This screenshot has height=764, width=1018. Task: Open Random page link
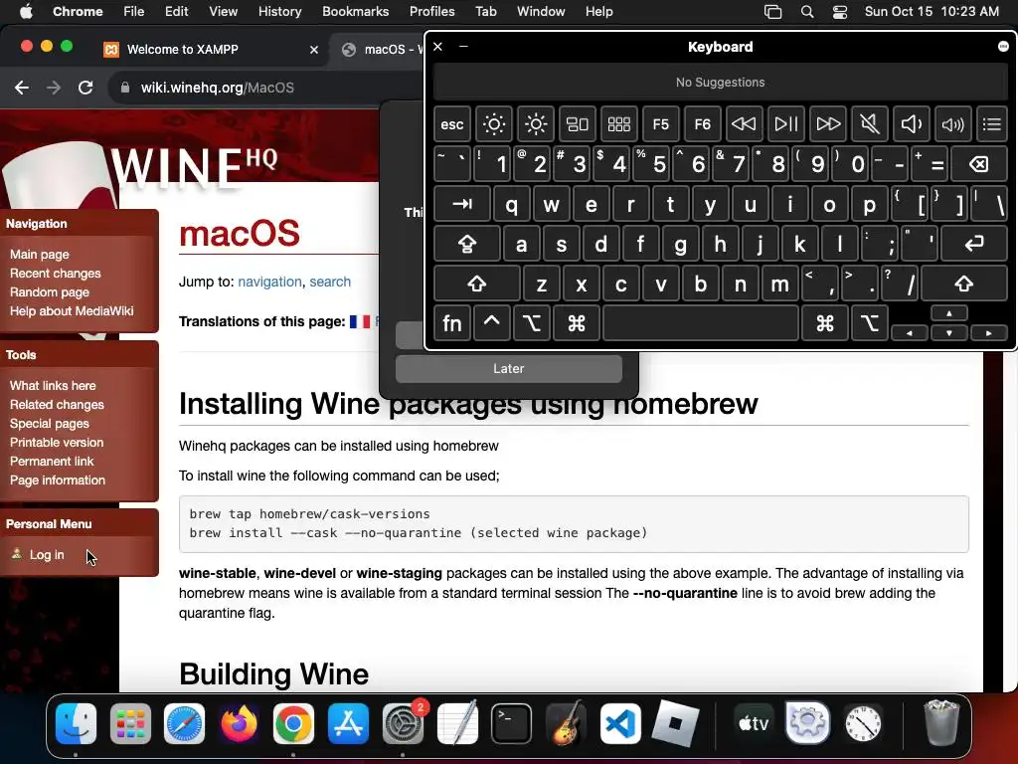pos(50,292)
